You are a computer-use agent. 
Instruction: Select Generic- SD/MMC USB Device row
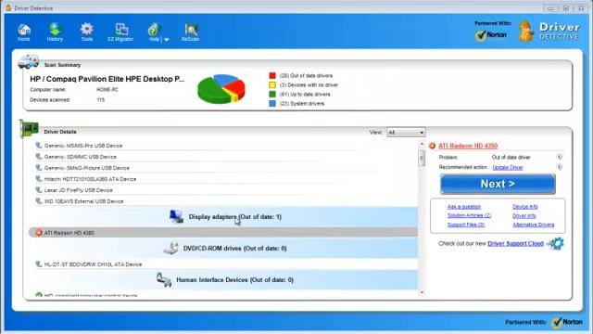point(226,157)
